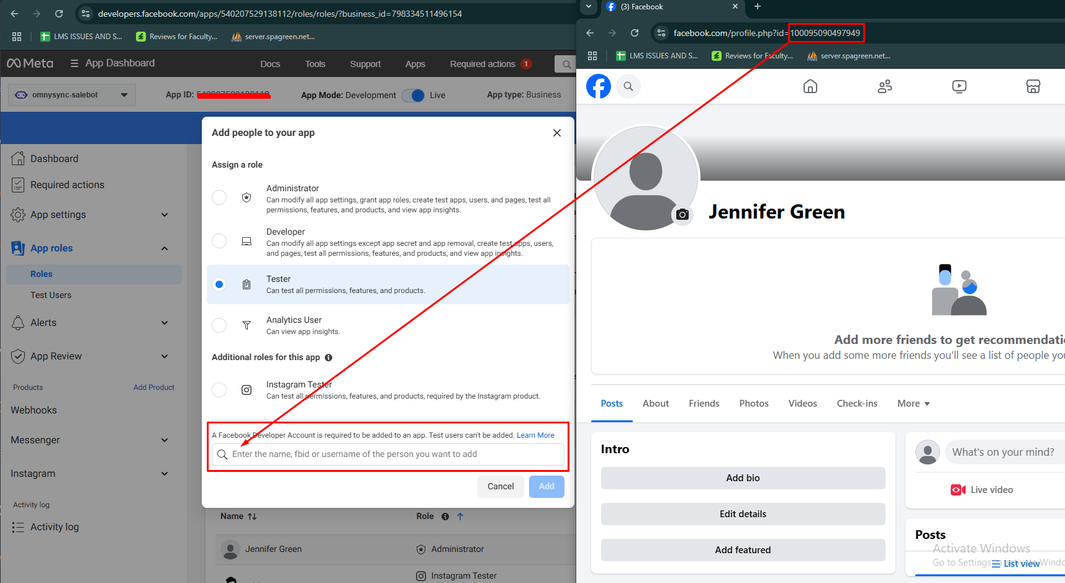The image size is (1065, 583).
Task: Click info icon next to Role column header
Action: click(x=445, y=517)
